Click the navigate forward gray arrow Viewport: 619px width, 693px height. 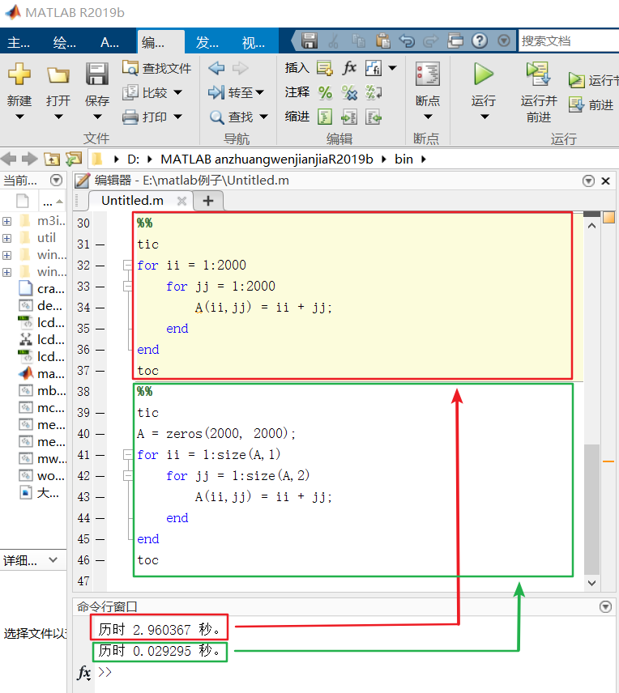coord(241,68)
